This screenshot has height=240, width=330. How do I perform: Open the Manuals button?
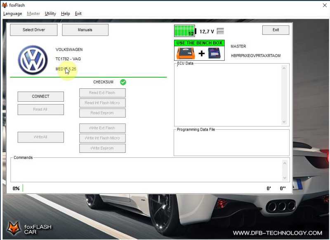[x=85, y=30]
